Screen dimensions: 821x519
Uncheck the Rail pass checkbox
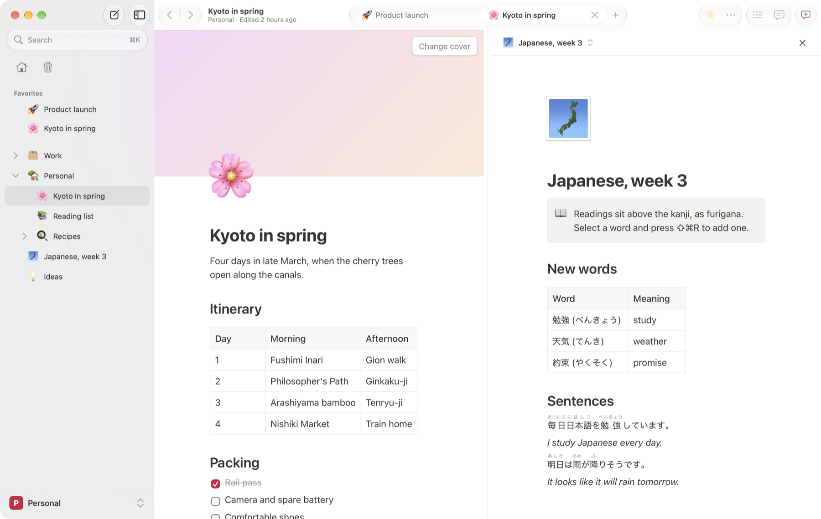point(215,483)
